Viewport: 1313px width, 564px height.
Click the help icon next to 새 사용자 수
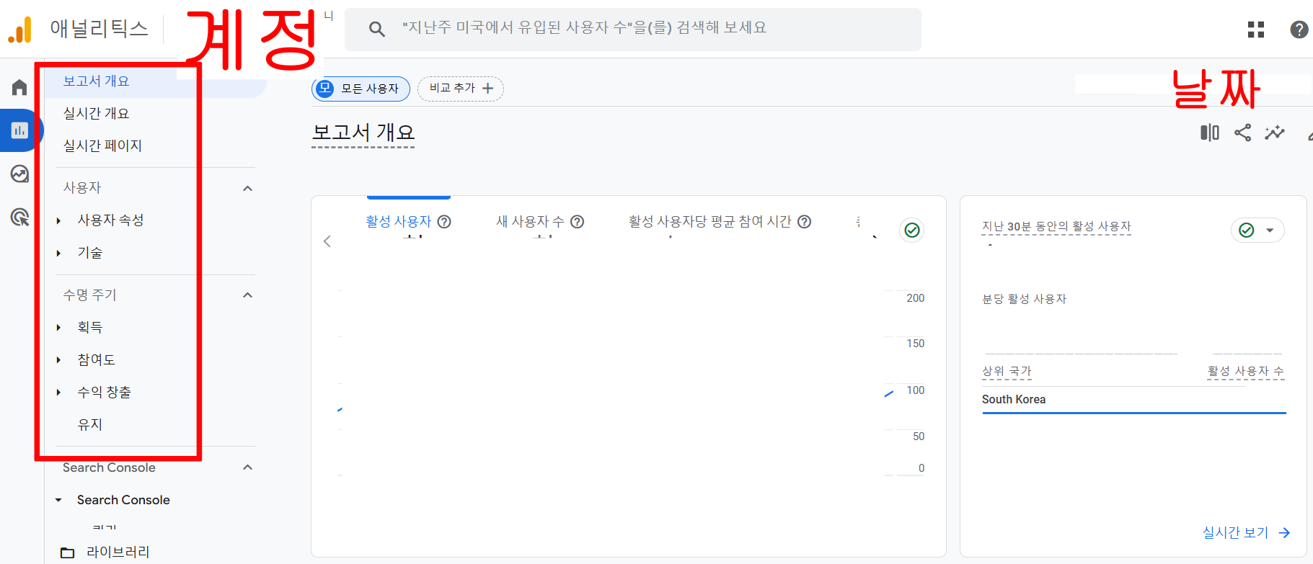pos(577,222)
